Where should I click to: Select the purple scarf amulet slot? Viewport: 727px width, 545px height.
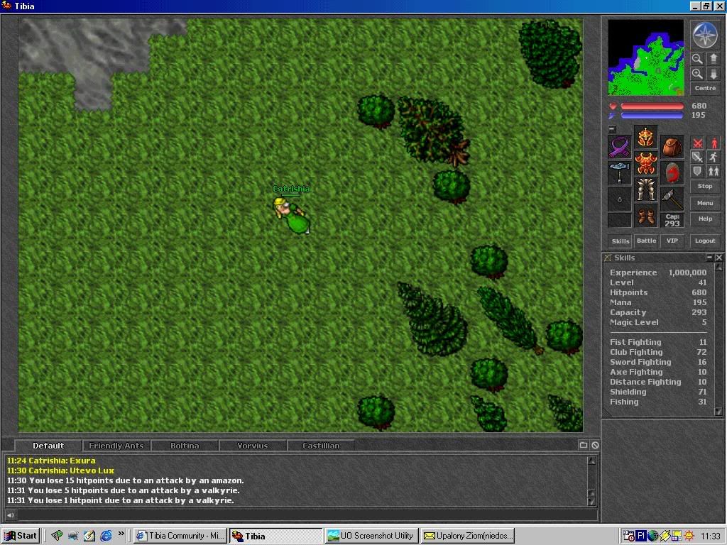[619, 147]
